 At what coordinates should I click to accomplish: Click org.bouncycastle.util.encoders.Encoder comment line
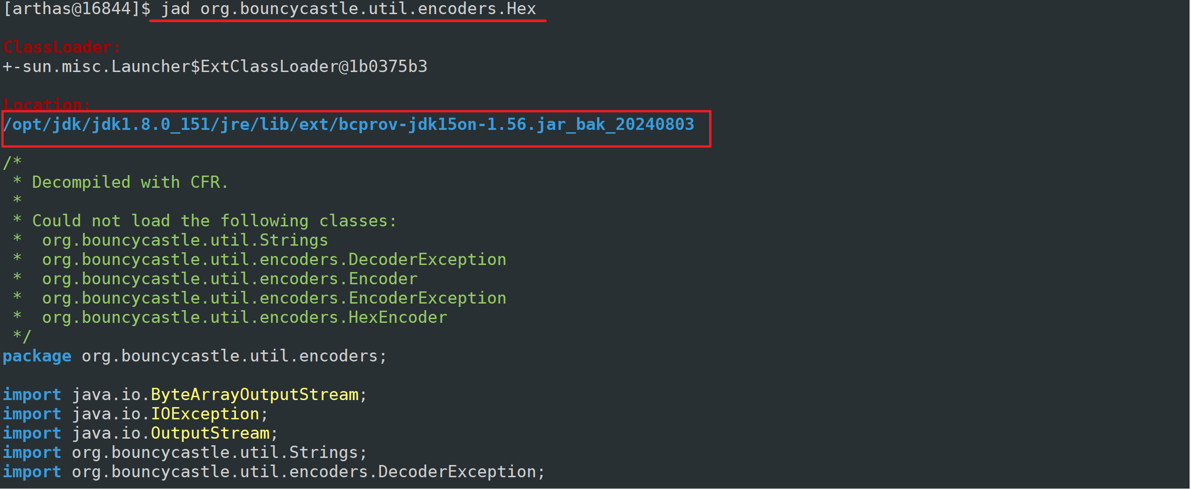tap(229, 279)
